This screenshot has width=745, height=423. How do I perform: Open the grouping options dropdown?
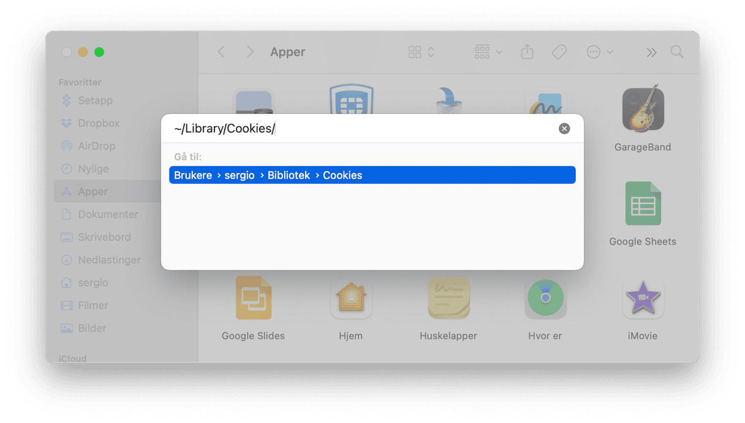point(488,52)
